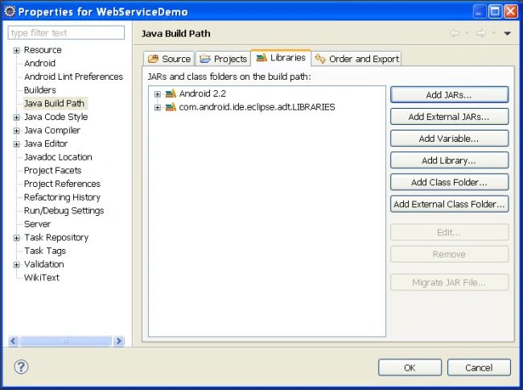Click the sidebar scroll left arrow
The width and height of the screenshot is (523, 390).
coord(14,341)
